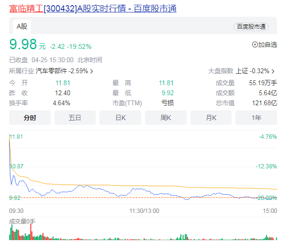Switch to the 五日 chart tab
Image resolution: width=290 pixels, height=243 pixels.
click(x=75, y=118)
